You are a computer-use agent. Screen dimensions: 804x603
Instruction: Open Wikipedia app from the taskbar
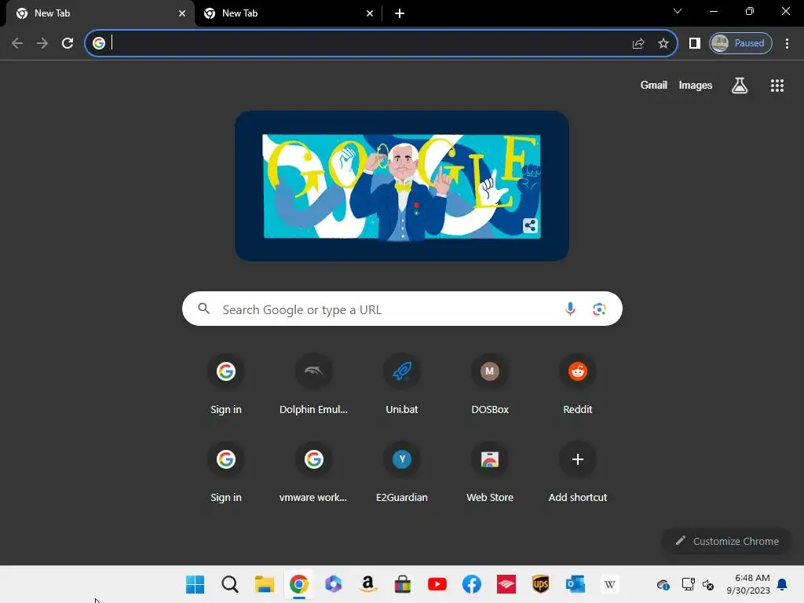point(609,584)
